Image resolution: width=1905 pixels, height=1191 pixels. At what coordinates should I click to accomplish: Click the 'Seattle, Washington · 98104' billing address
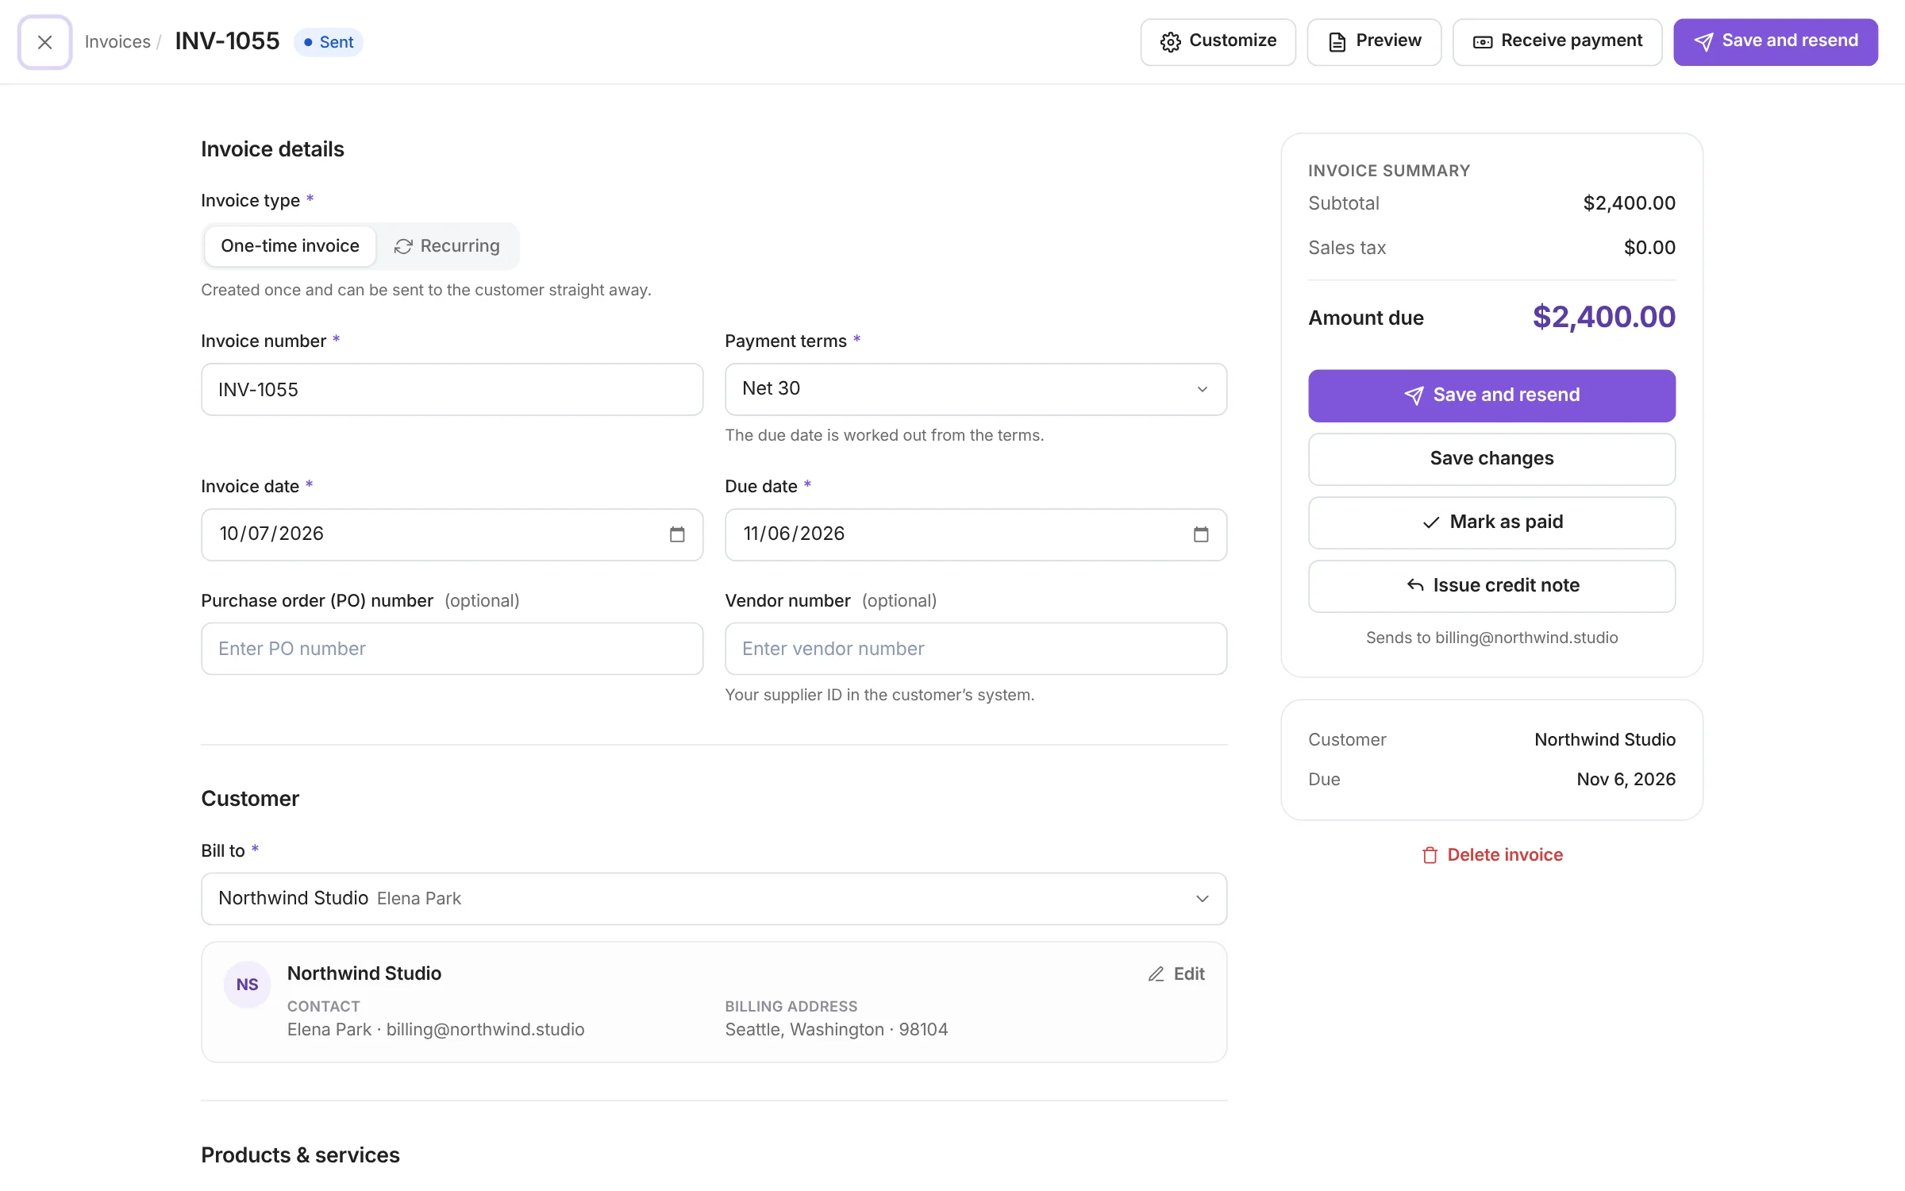click(x=836, y=1030)
